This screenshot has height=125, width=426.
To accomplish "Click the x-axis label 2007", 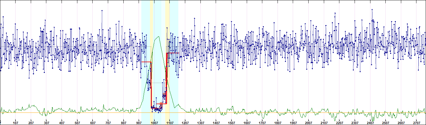I will click(308, 123).
